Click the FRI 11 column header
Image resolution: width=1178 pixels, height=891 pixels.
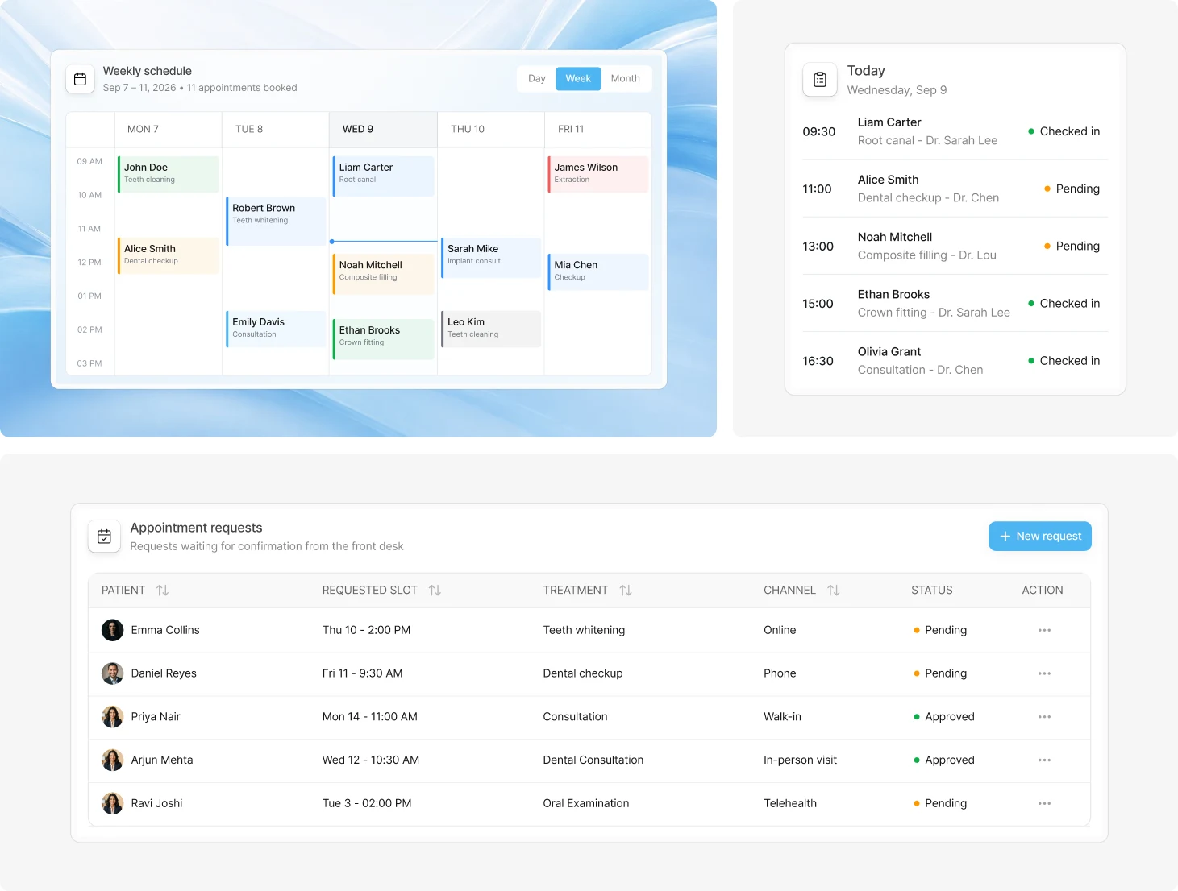(598, 129)
